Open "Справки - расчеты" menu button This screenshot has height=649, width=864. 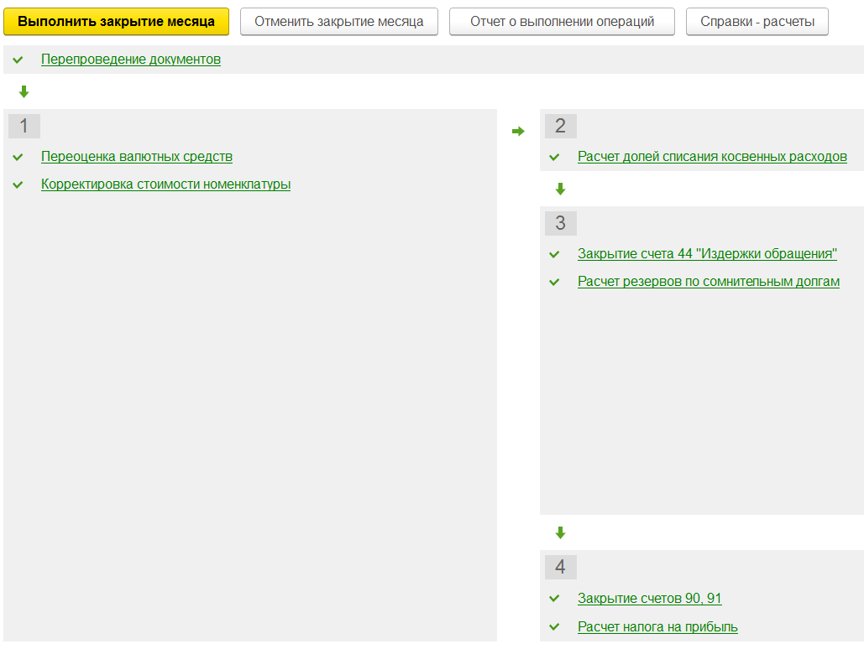pyautogui.click(x=757, y=22)
